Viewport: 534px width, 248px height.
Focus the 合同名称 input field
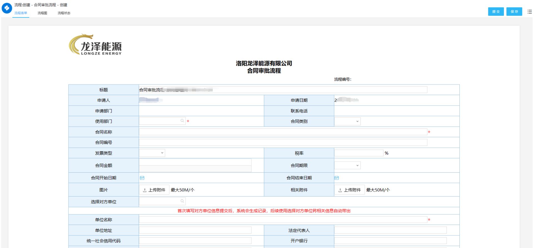[x=283, y=132]
